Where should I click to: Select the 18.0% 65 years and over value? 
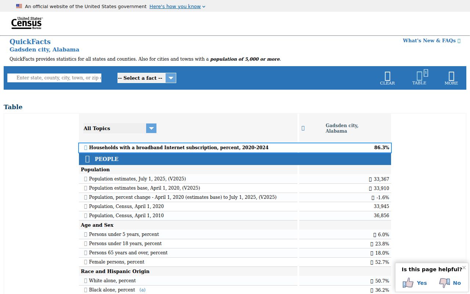click(x=382, y=253)
